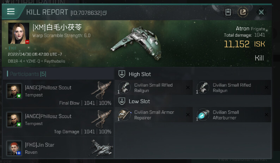Open Phillosz Scout's Final Blow portrait
This screenshot has width=280, height=163.
pos(14,91)
